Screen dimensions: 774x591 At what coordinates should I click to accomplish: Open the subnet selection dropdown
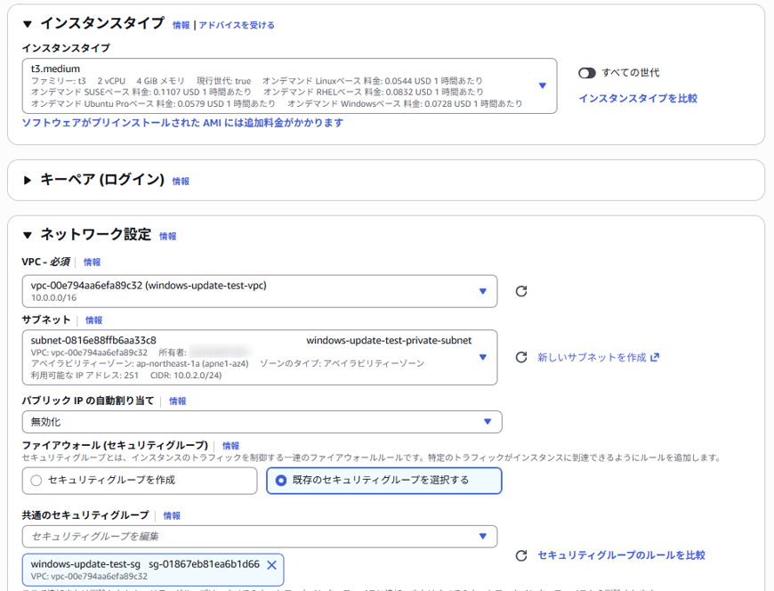point(482,358)
